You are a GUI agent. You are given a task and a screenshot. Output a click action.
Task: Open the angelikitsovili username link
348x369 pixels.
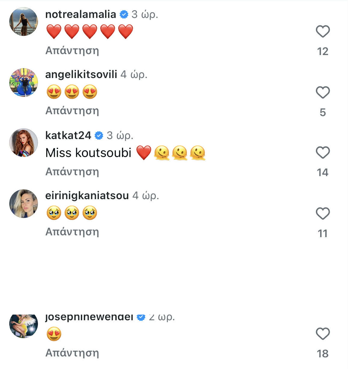pyautogui.click(x=81, y=74)
